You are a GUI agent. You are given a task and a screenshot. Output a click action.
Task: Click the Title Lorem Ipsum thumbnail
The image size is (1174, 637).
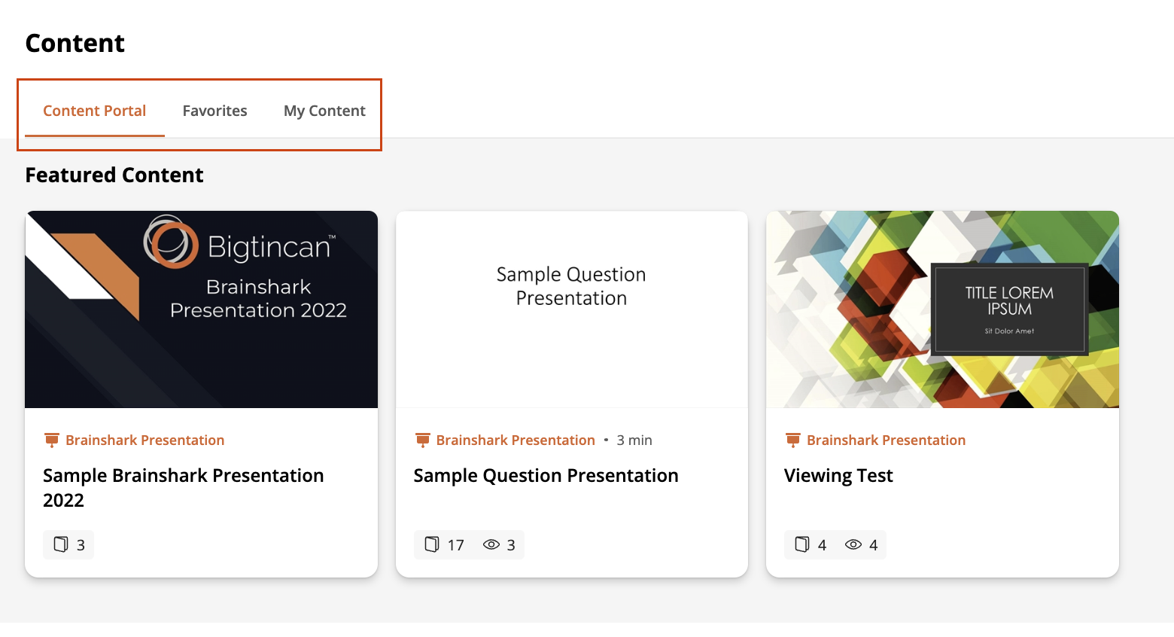942,309
